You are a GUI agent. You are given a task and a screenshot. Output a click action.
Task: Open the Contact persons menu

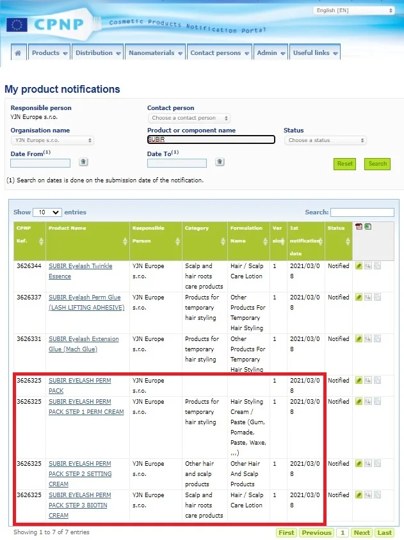click(220, 52)
